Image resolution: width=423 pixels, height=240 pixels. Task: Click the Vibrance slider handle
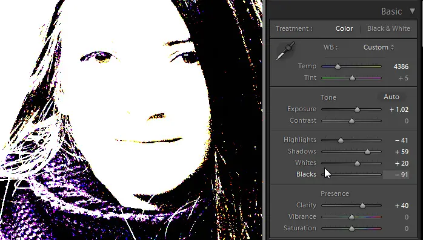click(351, 217)
